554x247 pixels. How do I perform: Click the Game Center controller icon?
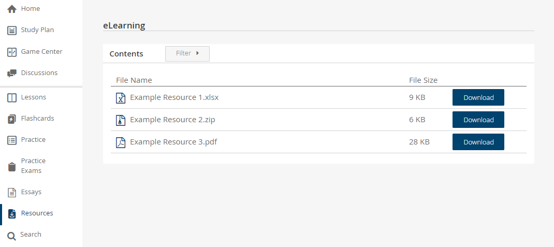[12, 52]
